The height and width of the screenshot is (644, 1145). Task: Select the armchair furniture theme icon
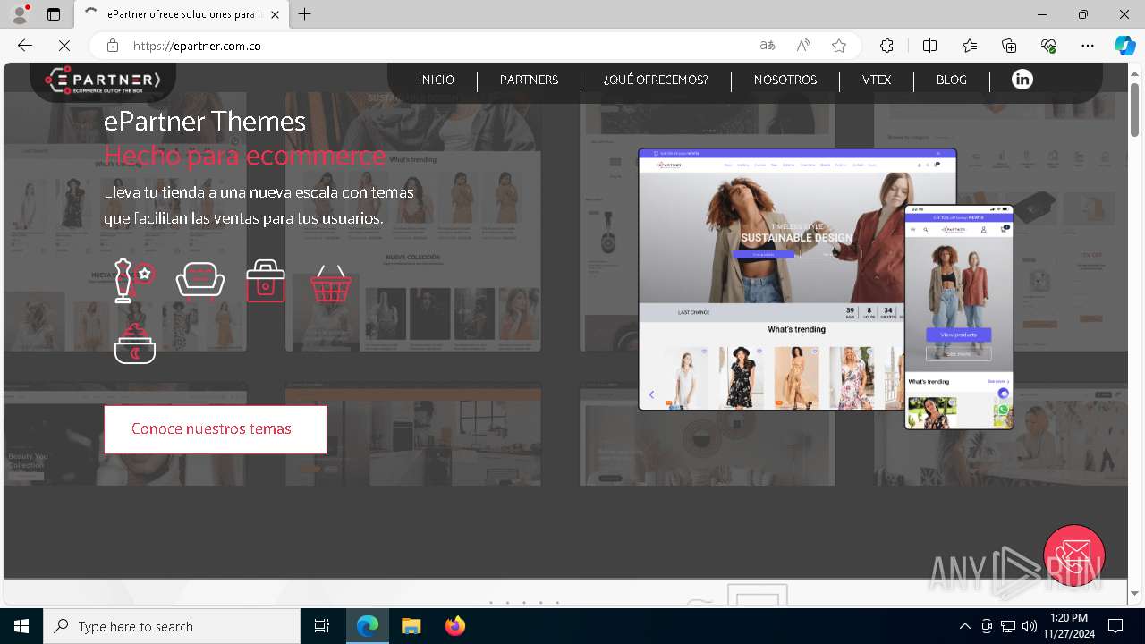pos(200,281)
